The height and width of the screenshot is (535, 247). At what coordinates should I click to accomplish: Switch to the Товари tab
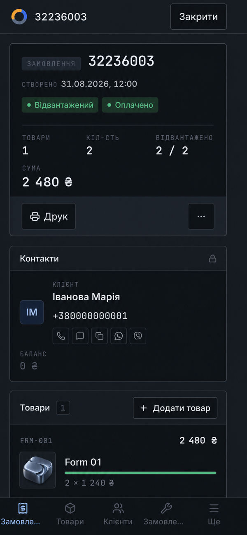click(x=70, y=514)
